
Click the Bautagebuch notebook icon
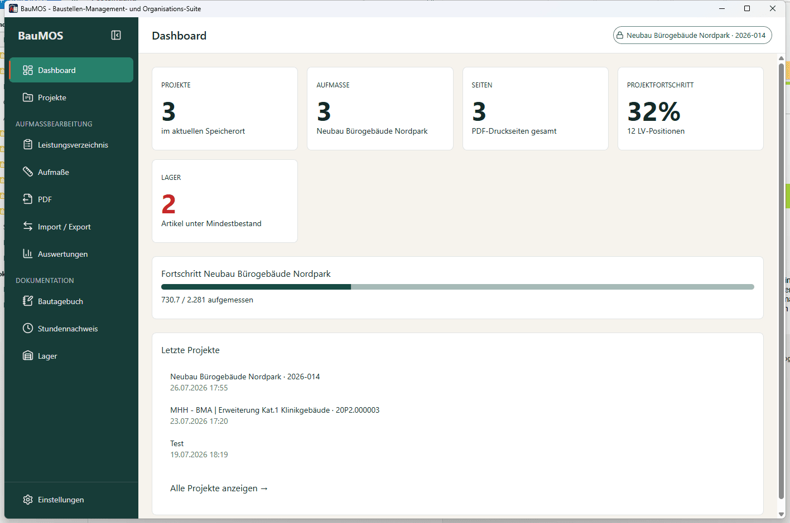(x=28, y=301)
